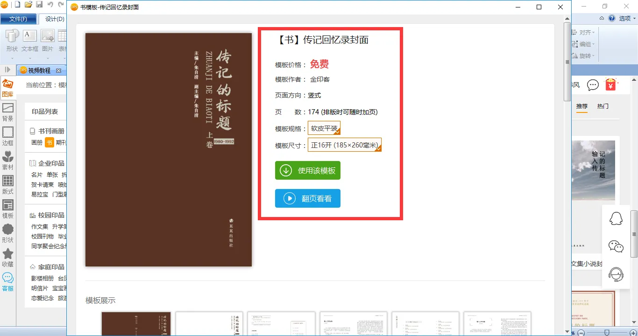The height and width of the screenshot is (336, 638).
Task: Open the 素材 materials sidebar panel
Action: click(x=7, y=161)
